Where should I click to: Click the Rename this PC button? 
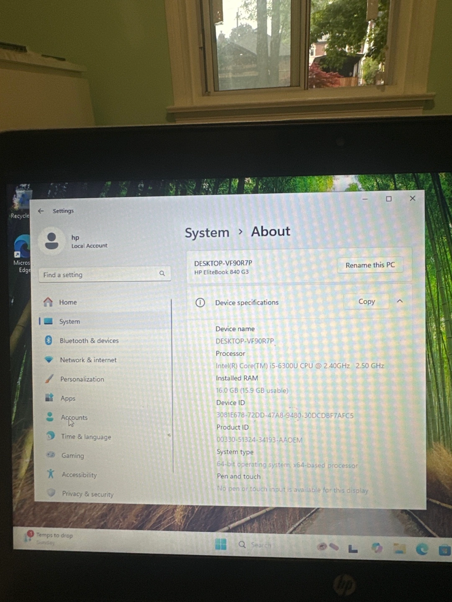coord(370,265)
